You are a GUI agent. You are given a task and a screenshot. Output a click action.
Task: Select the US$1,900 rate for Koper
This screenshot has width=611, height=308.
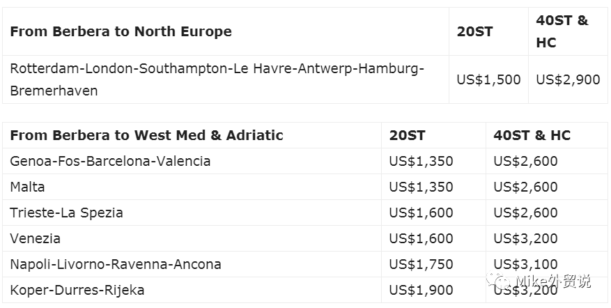coord(421,290)
